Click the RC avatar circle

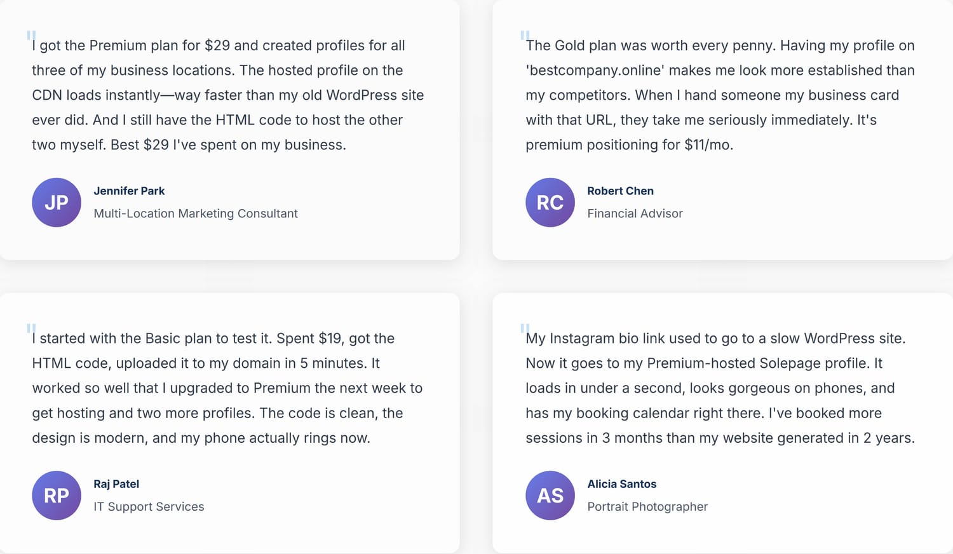click(x=550, y=202)
